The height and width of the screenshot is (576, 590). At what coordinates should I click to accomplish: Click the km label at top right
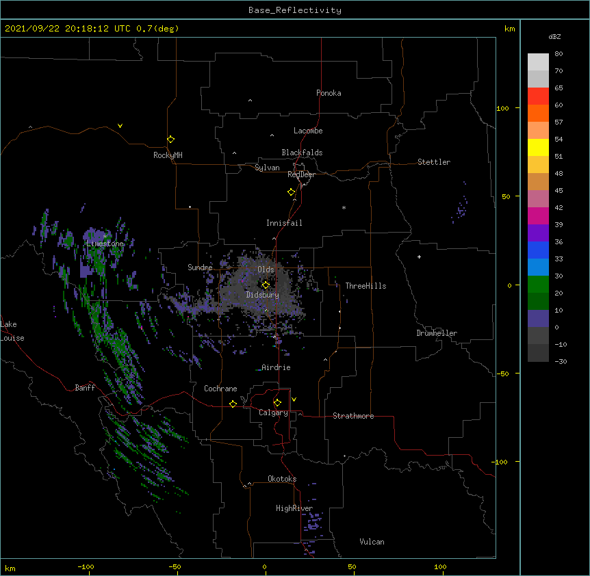click(510, 29)
